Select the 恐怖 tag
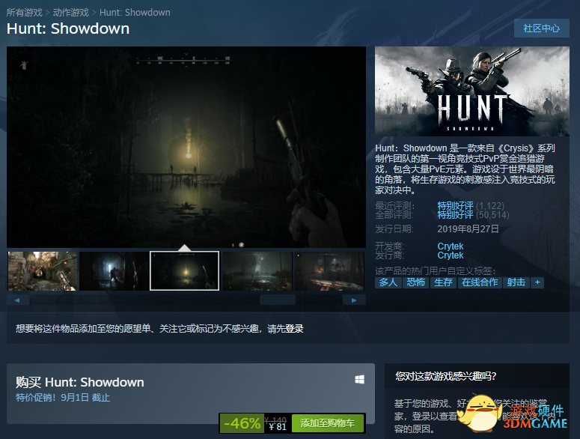The height and width of the screenshot is (439, 580). [416, 282]
